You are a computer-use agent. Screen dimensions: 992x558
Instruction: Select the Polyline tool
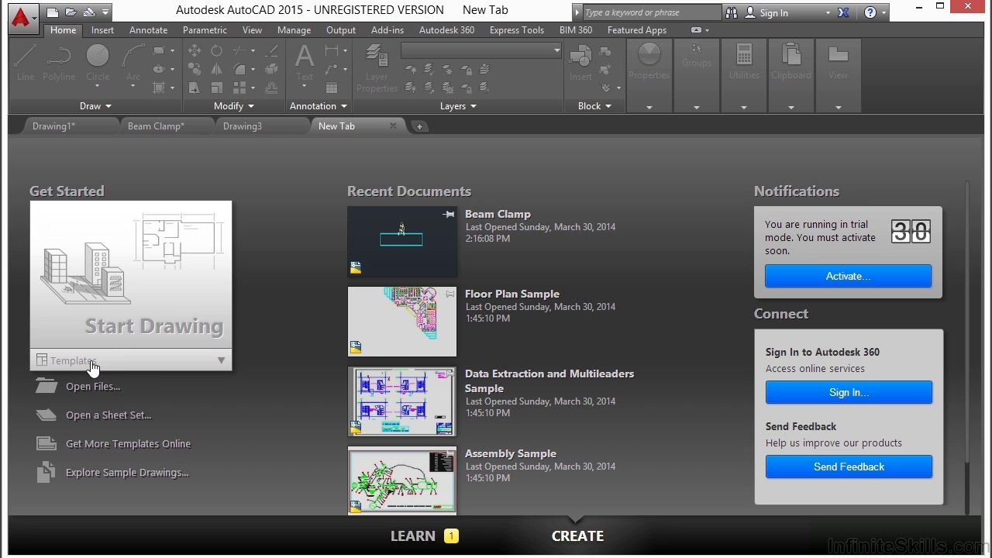[x=59, y=63]
